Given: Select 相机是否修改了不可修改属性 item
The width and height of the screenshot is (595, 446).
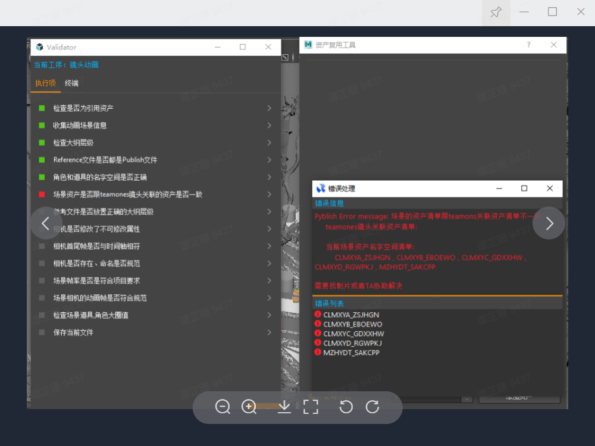Looking at the screenshot, I should [96, 229].
